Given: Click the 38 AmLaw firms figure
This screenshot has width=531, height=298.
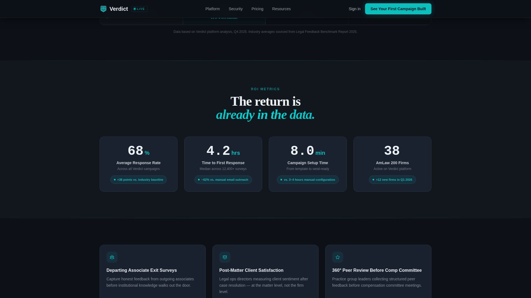Looking at the screenshot, I should coord(392,151).
